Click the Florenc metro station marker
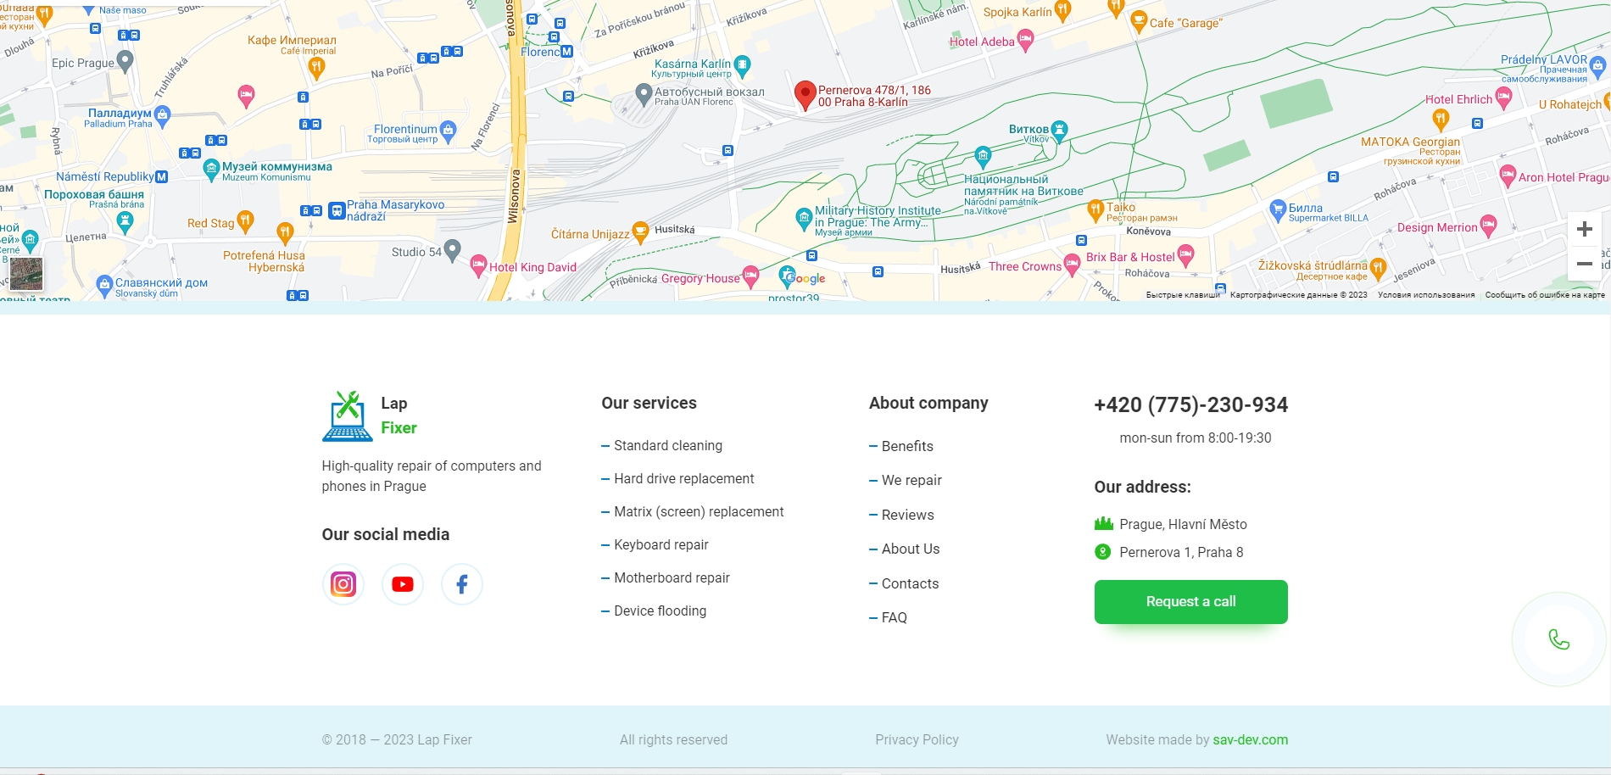This screenshot has width=1611, height=775. tap(566, 52)
